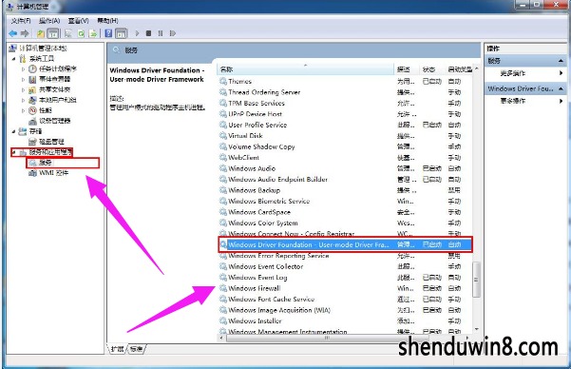Click the Export list toolbar icon
This screenshot has width=571, height=369.
(x=93, y=33)
